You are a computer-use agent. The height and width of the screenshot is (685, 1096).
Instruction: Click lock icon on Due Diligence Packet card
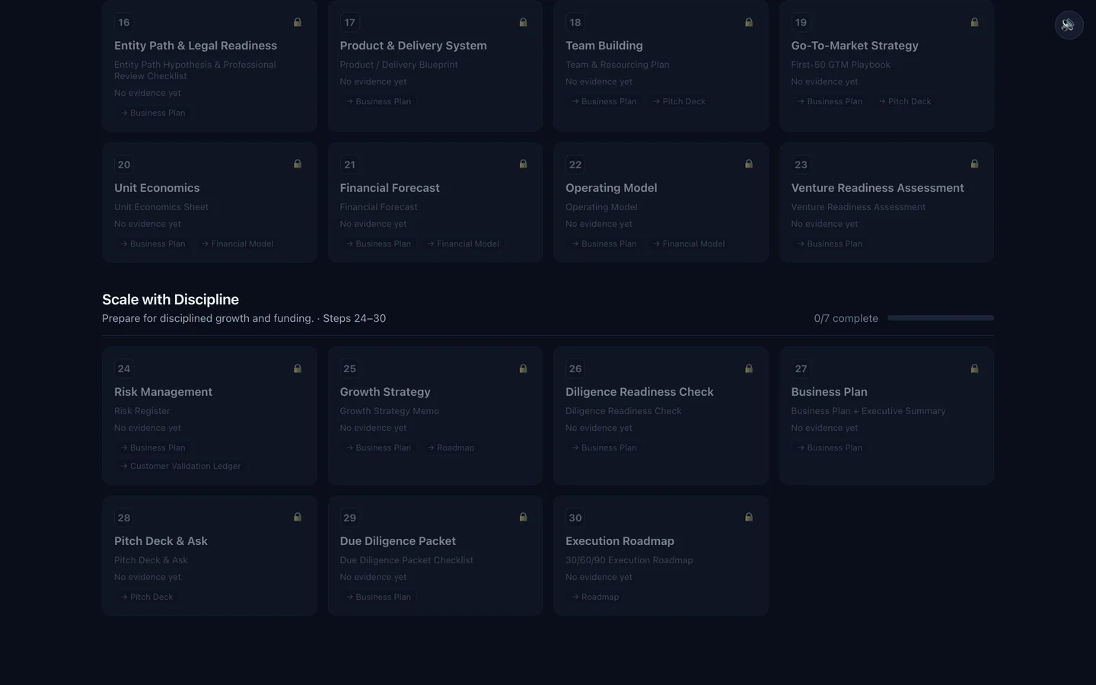point(523,517)
